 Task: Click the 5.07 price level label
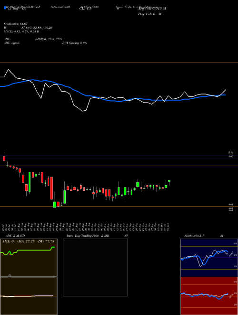pyautogui.click(x=230, y=157)
